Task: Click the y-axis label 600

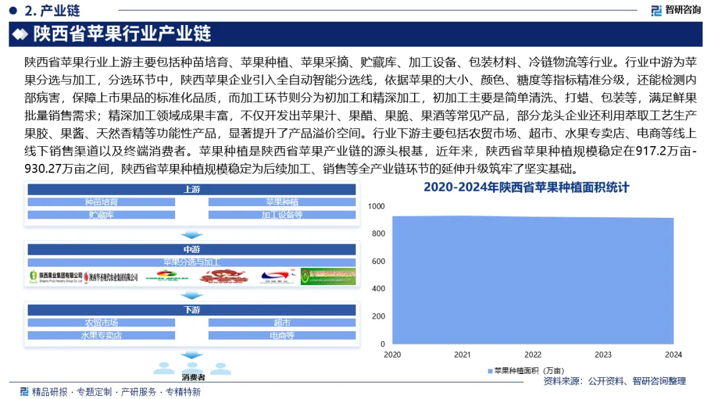Action: coord(379,261)
